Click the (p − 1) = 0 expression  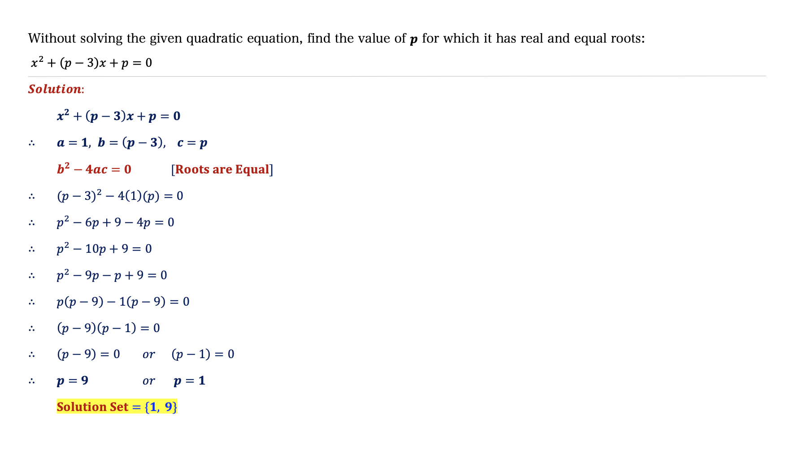pos(203,355)
